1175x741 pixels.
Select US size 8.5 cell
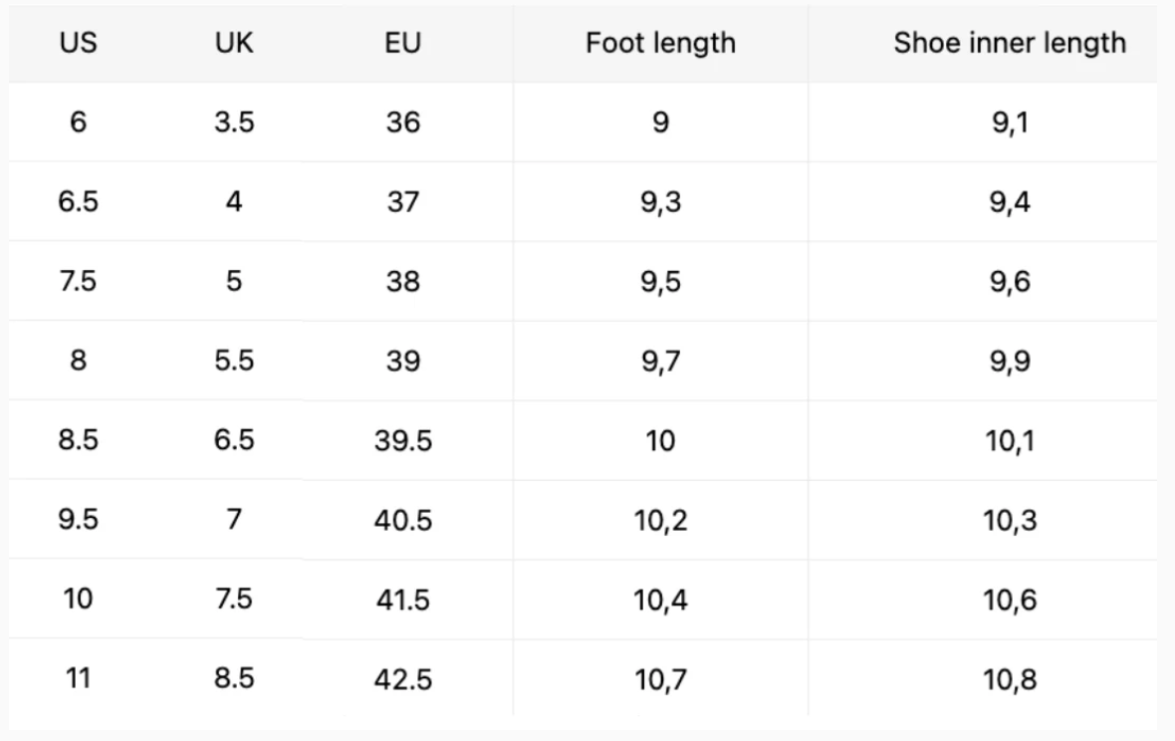78,440
